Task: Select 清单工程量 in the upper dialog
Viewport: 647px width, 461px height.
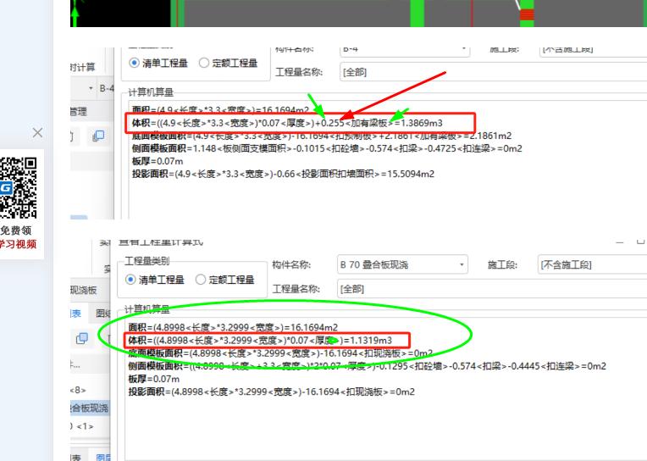Action: (158, 63)
